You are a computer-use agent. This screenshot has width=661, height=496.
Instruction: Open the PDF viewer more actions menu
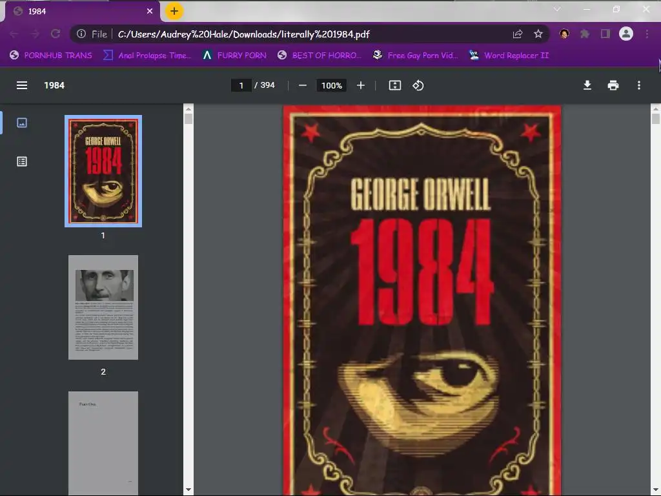(x=639, y=86)
